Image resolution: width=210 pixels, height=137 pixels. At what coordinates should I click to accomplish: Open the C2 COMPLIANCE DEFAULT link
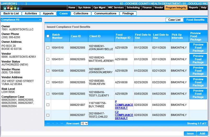124,115
